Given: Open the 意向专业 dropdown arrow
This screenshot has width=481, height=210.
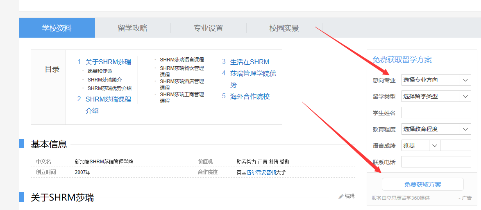Looking at the screenshot, I should click(465, 80).
